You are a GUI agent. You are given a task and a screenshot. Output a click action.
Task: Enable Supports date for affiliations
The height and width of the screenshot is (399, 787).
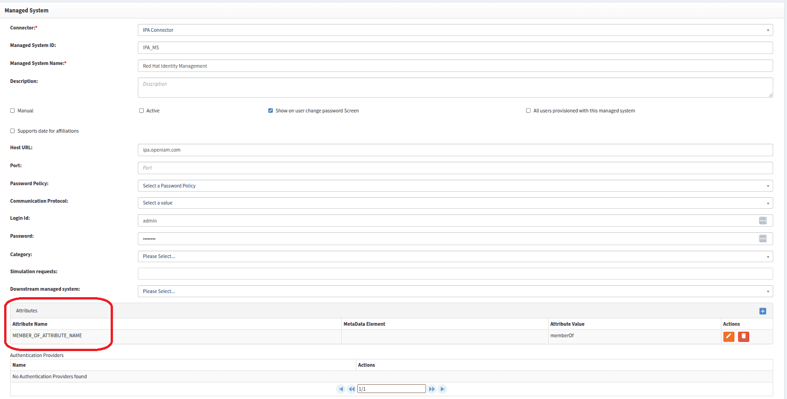click(x=12, y=131)
